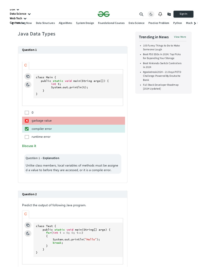The height and width of the screenshot is (276, 207).
Task: Copy the Question 1 code snippet
Action: [x=28, y=77]
